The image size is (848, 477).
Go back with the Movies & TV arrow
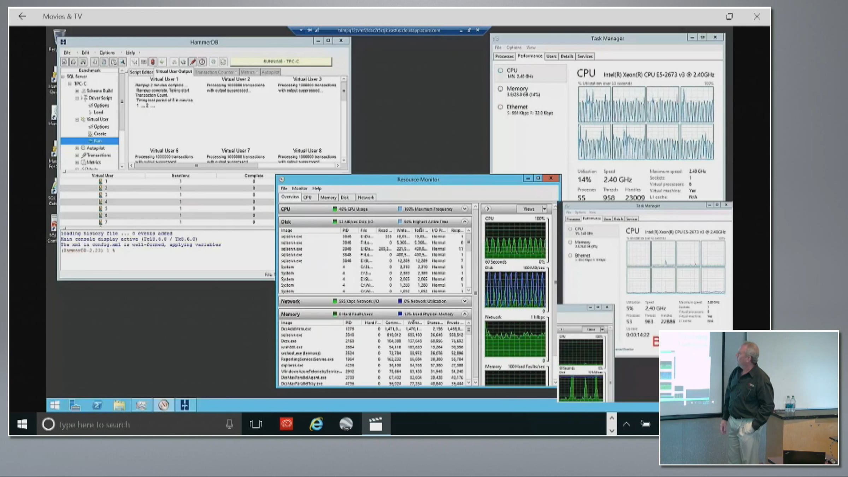click(x=22, y=16)
